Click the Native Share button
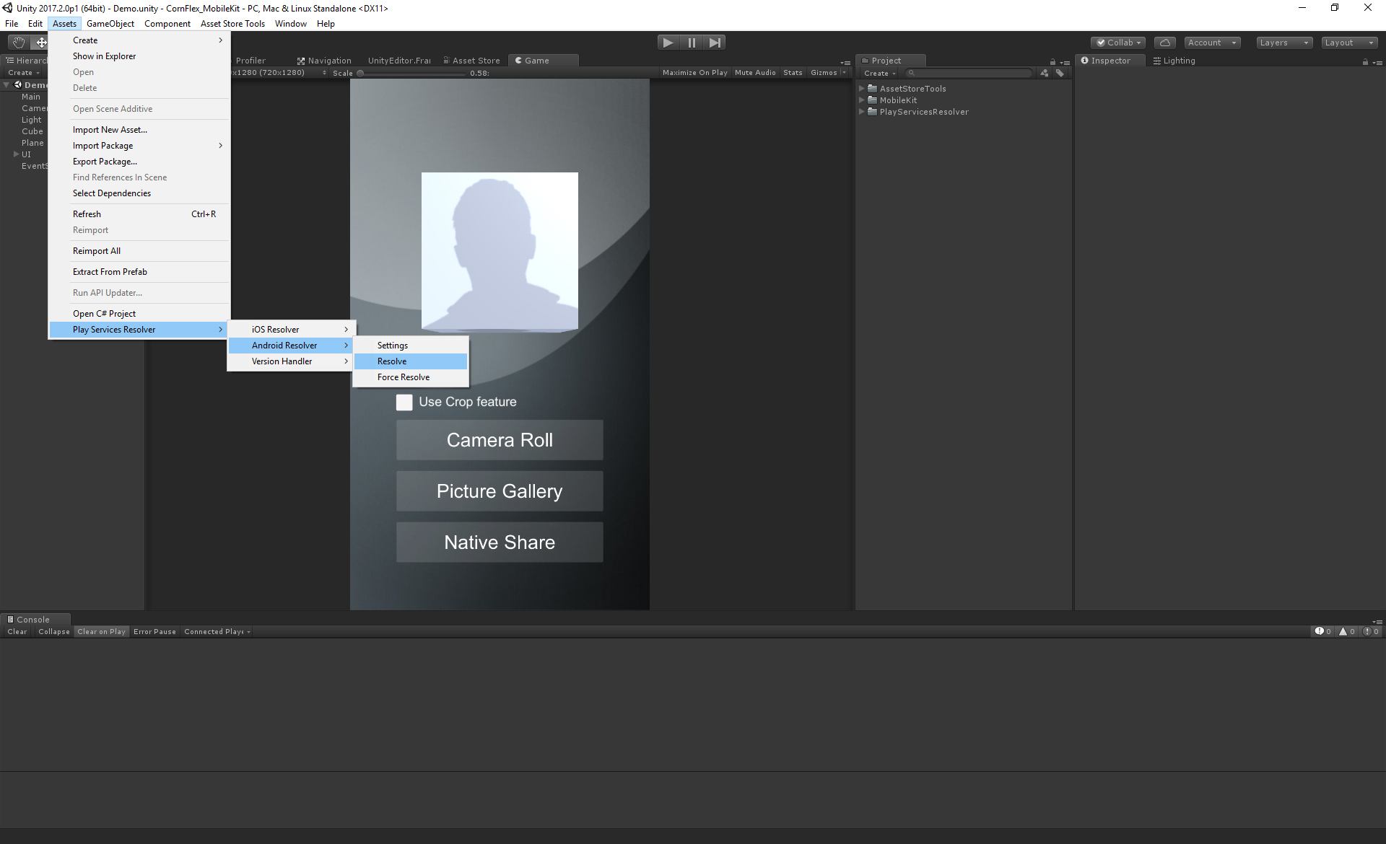 point(500,542)
